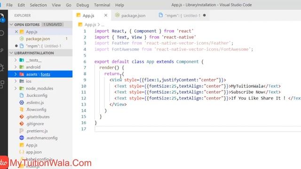Click the .buckconfig file icon
Image resolution: width=301 pixels, height=169 pixels.
pos(22,95)
